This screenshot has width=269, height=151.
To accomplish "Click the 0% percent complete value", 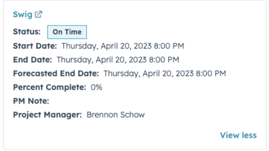I will (96, 87).
